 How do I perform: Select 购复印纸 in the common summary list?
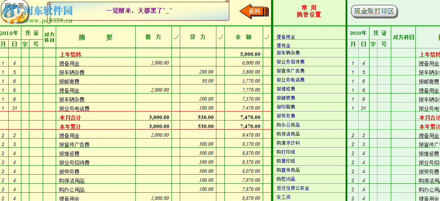click(x=286, y=161)
